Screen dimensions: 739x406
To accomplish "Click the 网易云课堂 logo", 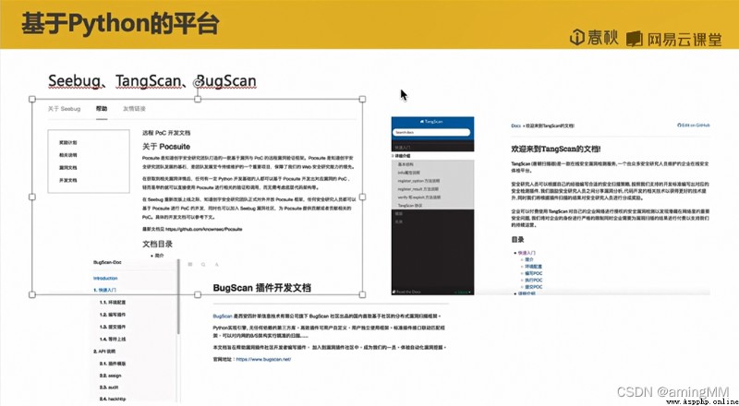I will click(674, 39).
